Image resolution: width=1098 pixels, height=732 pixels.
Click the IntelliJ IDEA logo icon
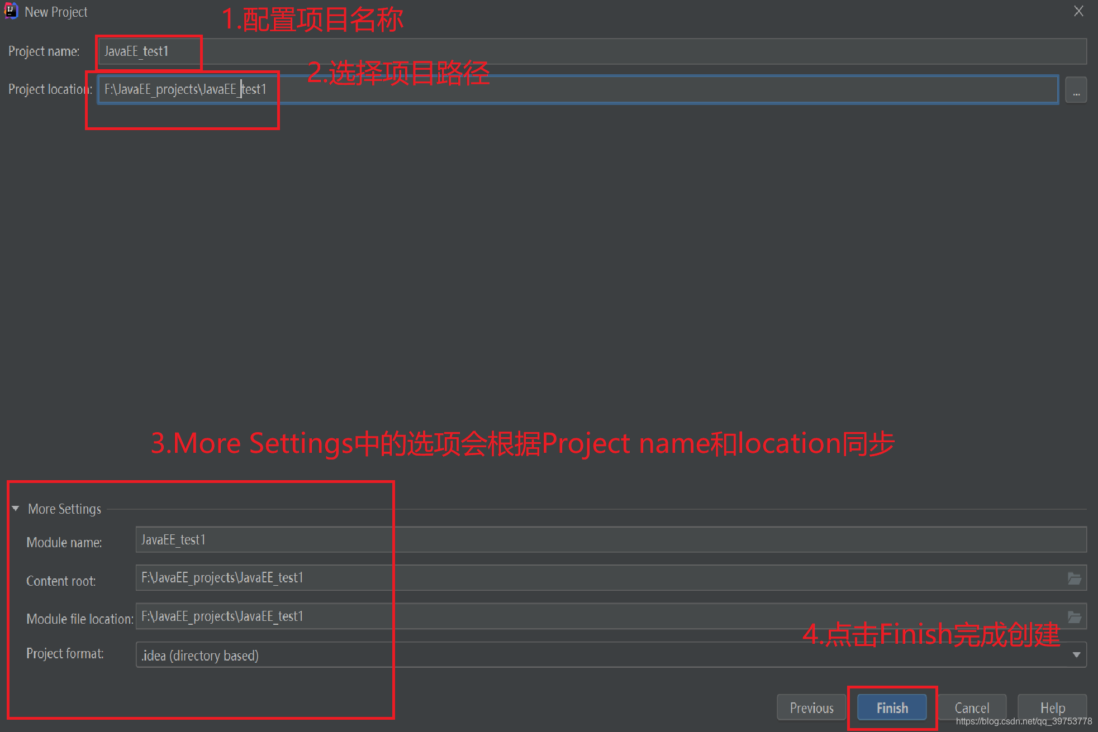click(x=11, y=10)
